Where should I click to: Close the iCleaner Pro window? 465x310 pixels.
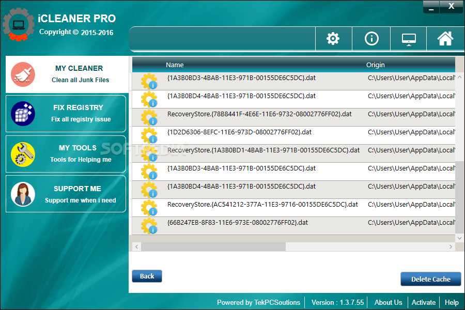[x=451, y=7]
